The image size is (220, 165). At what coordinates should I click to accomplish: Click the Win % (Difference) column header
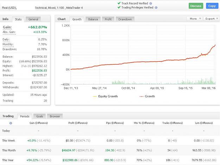[144, 123]
